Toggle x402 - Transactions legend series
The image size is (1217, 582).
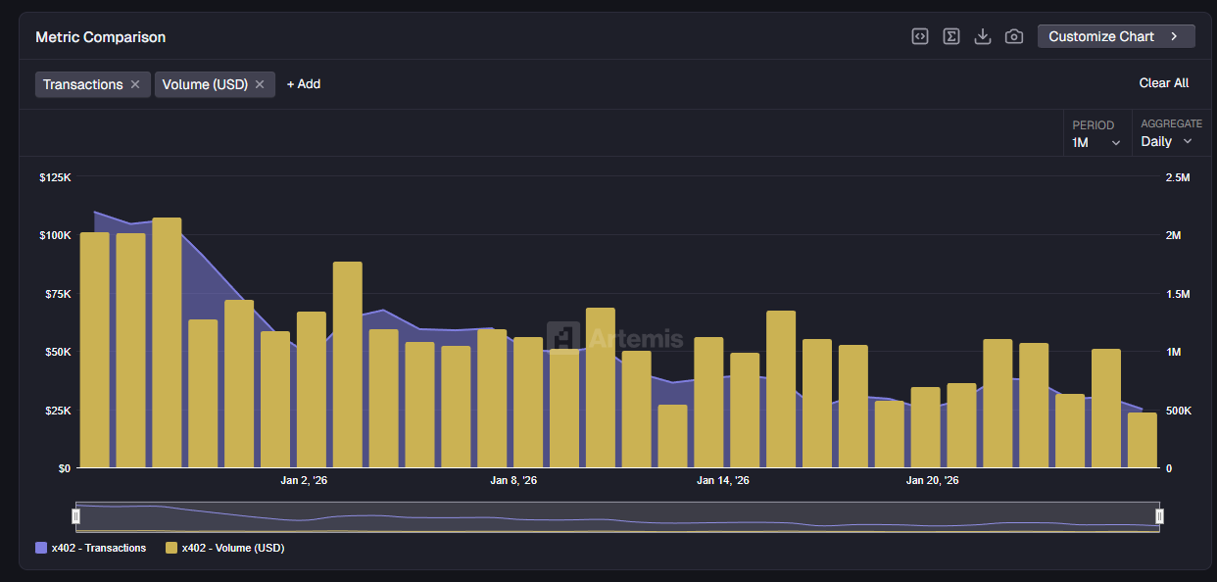point(91,548)
